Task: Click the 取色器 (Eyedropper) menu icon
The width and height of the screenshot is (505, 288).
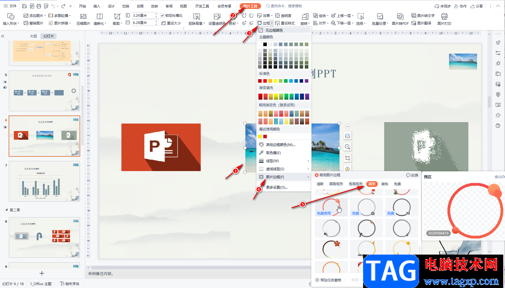Action: pos(261,153)
